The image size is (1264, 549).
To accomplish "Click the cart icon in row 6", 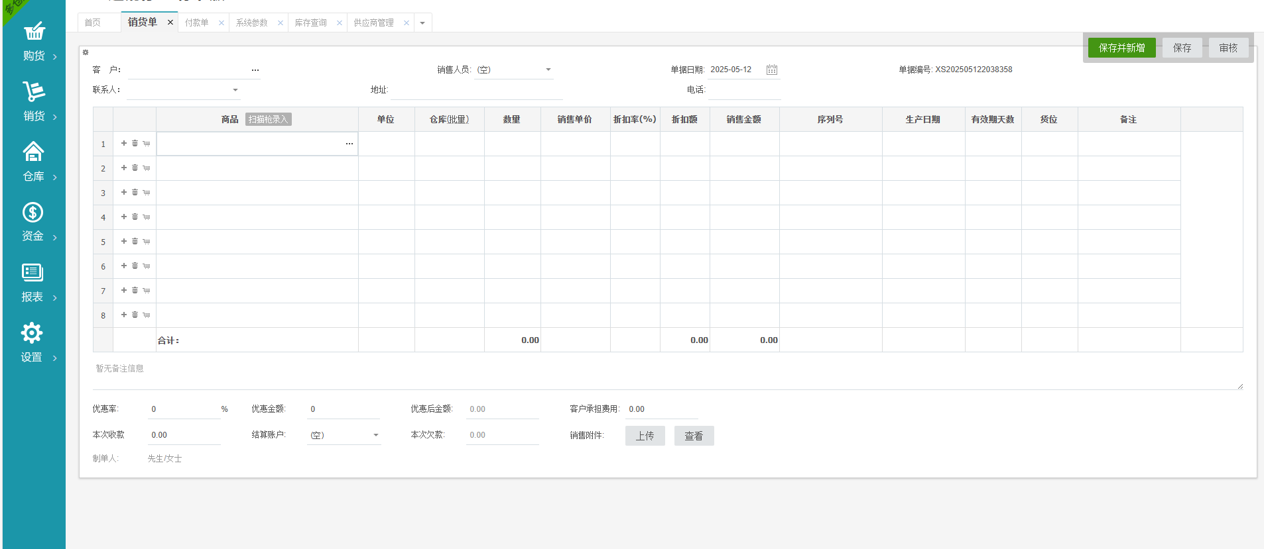I will click(147, 266).
